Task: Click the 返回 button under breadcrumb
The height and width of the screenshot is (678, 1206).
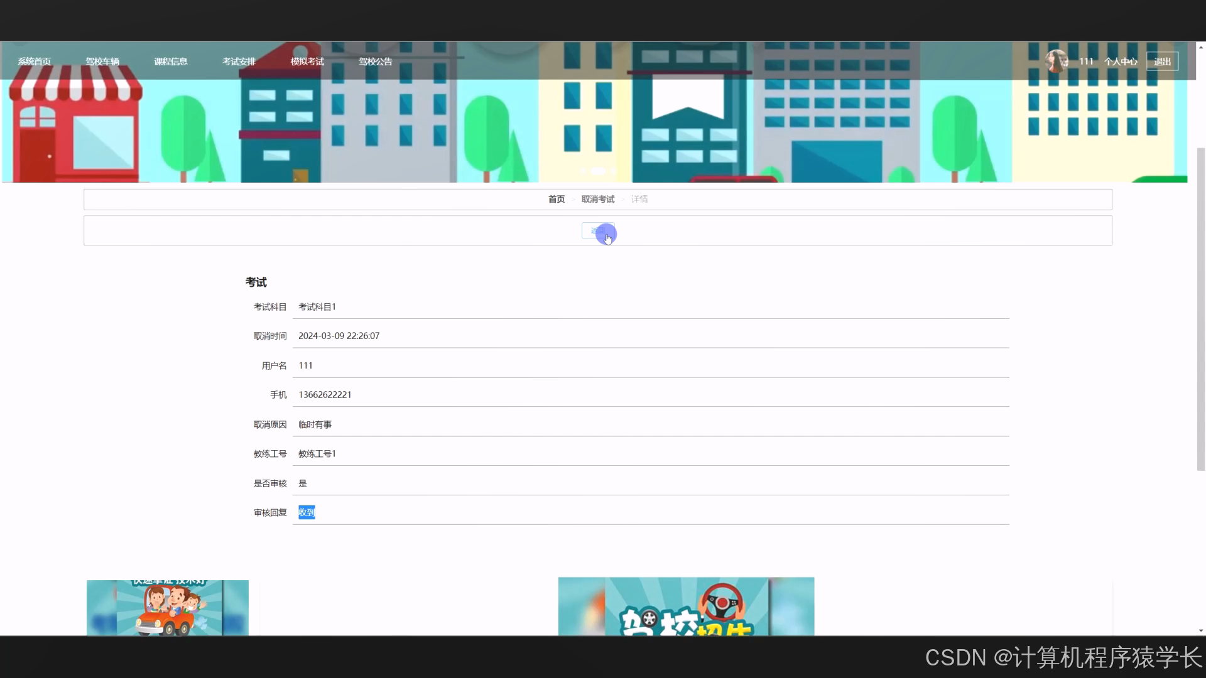Action: (597, 231)
